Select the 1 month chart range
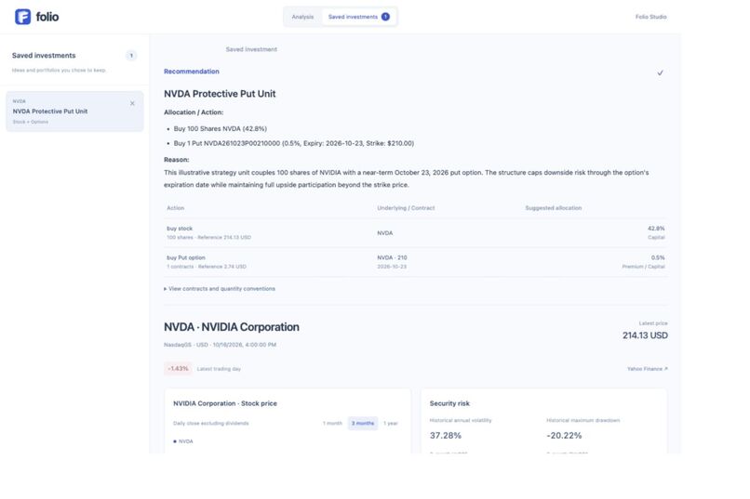The width and height of the screenshot is (750, 499). pyautogui.click(x=332, y=423)
